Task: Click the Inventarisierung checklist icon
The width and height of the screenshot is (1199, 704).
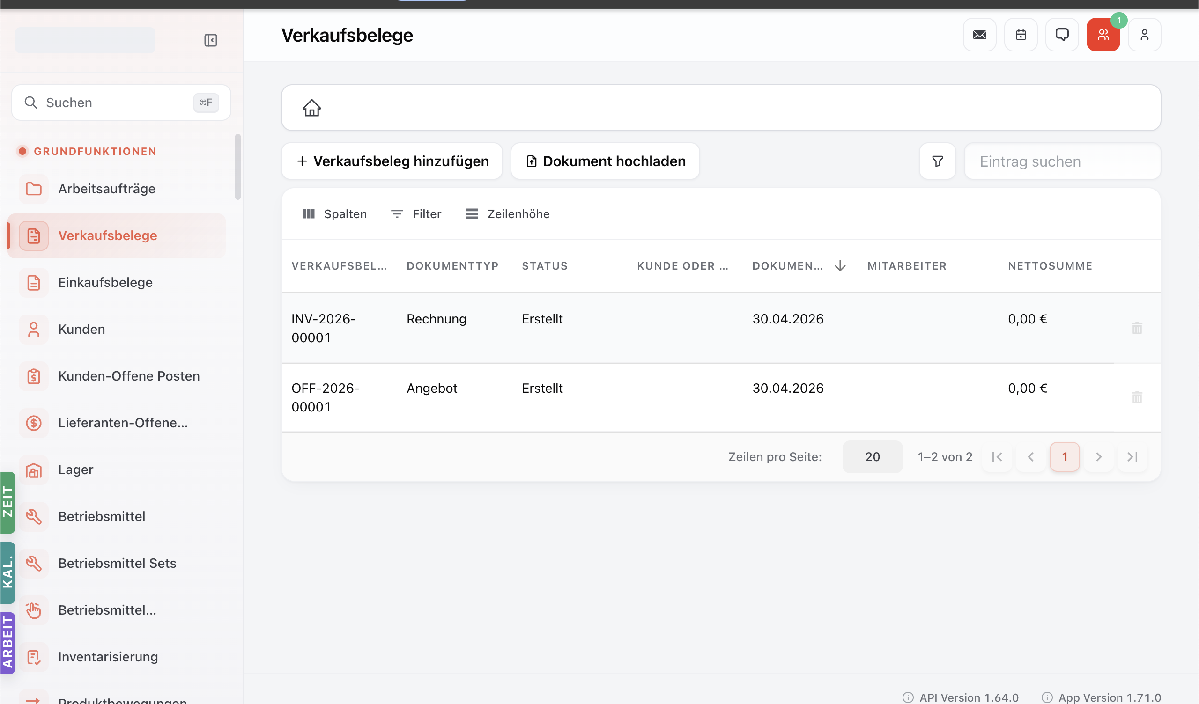Action: pyautogui.click(x=33, y=657)
